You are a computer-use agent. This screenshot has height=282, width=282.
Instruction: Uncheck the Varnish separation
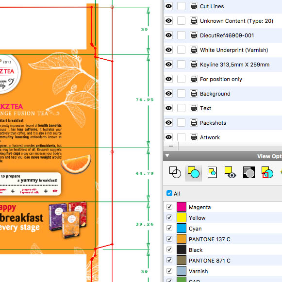(x=169, y=271)
